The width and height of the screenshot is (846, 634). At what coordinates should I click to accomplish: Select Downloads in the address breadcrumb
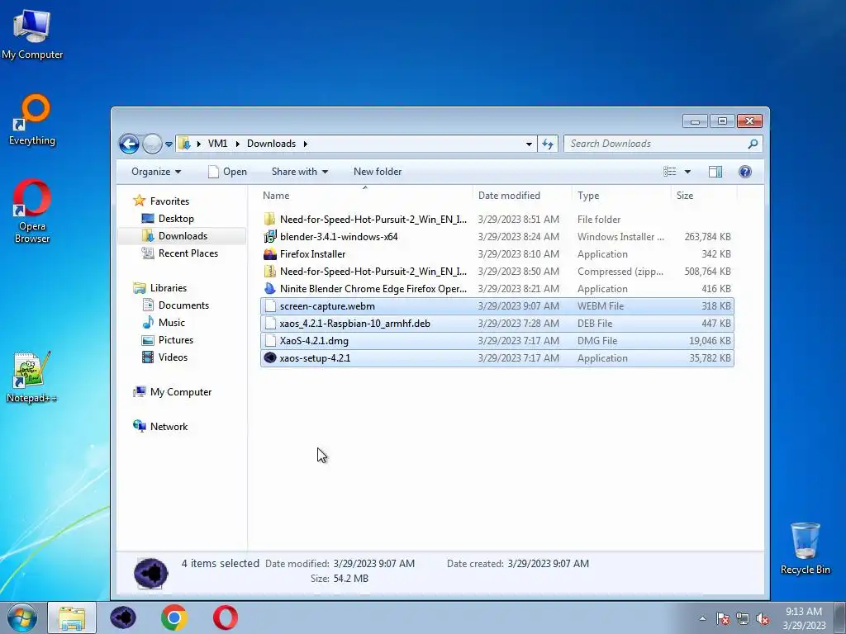pyautogui.click(x=271, y=144)
